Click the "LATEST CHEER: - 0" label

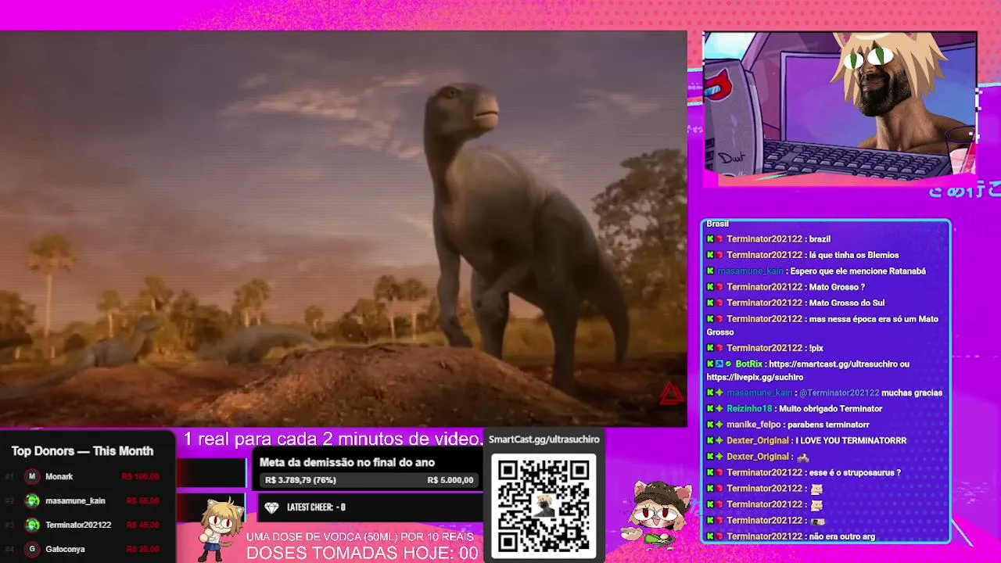tap(316, 507)
